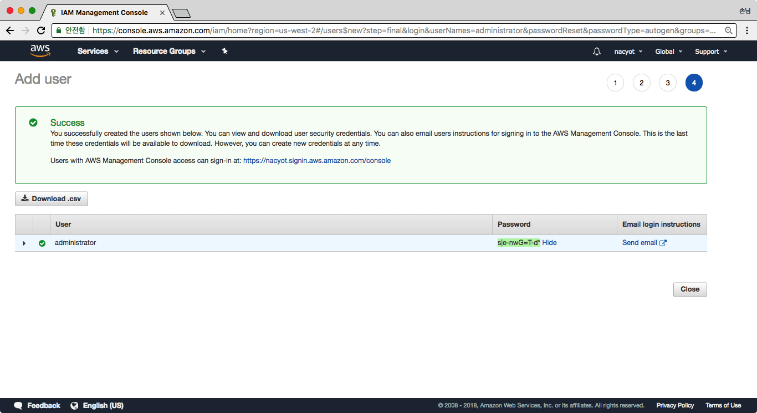Open the Global region dropdown
Screen dimensions: 757x413
tap(668, 52)
